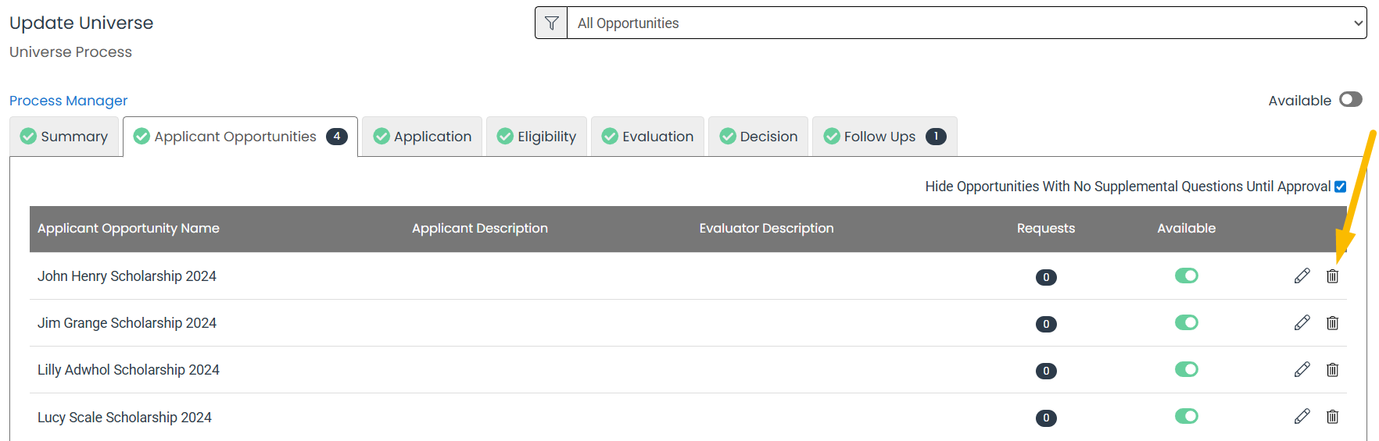Click requests count for Jim Grange Scholarship

click(1046, 324)
